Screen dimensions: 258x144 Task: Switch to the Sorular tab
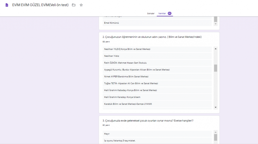pos(151,13)
